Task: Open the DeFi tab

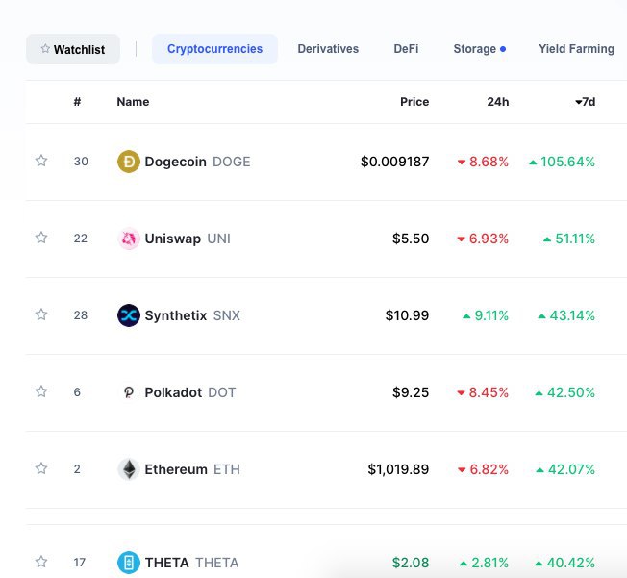Action: point(406,49)
